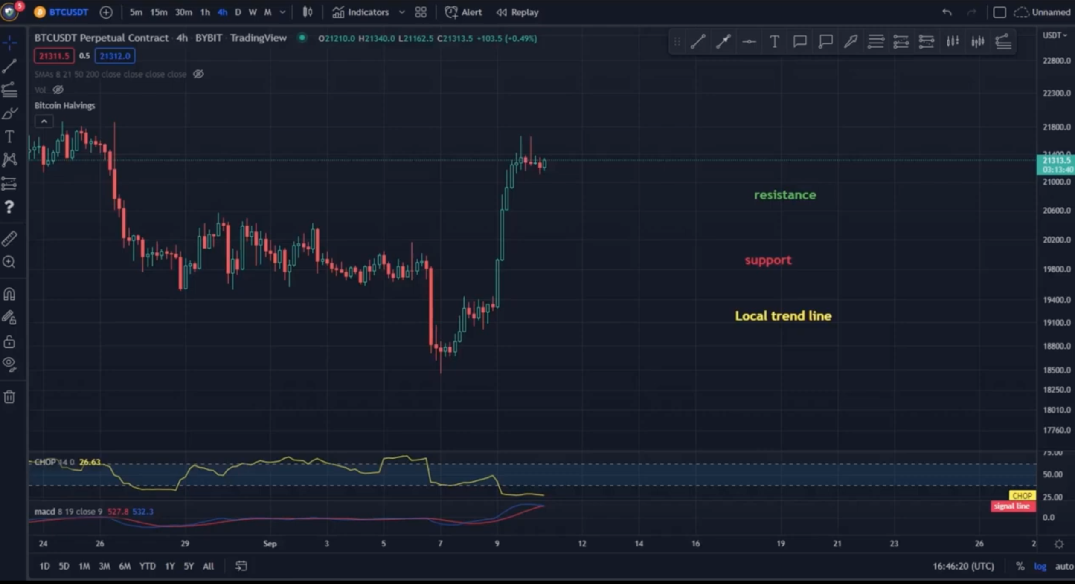The height and width of the screenshot is (584, 1075).
Task: Toggle the magnet mode icon
Action: coord(9,294)
